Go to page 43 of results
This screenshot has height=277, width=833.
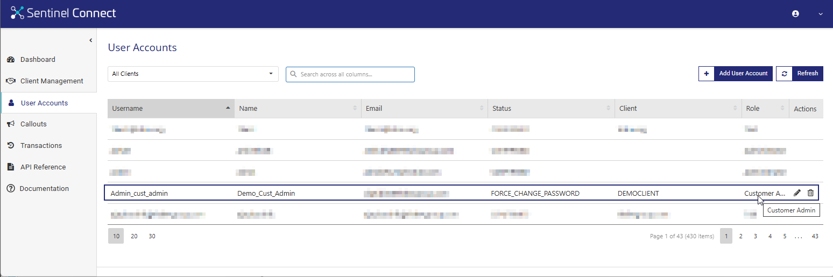coord(815,236)
